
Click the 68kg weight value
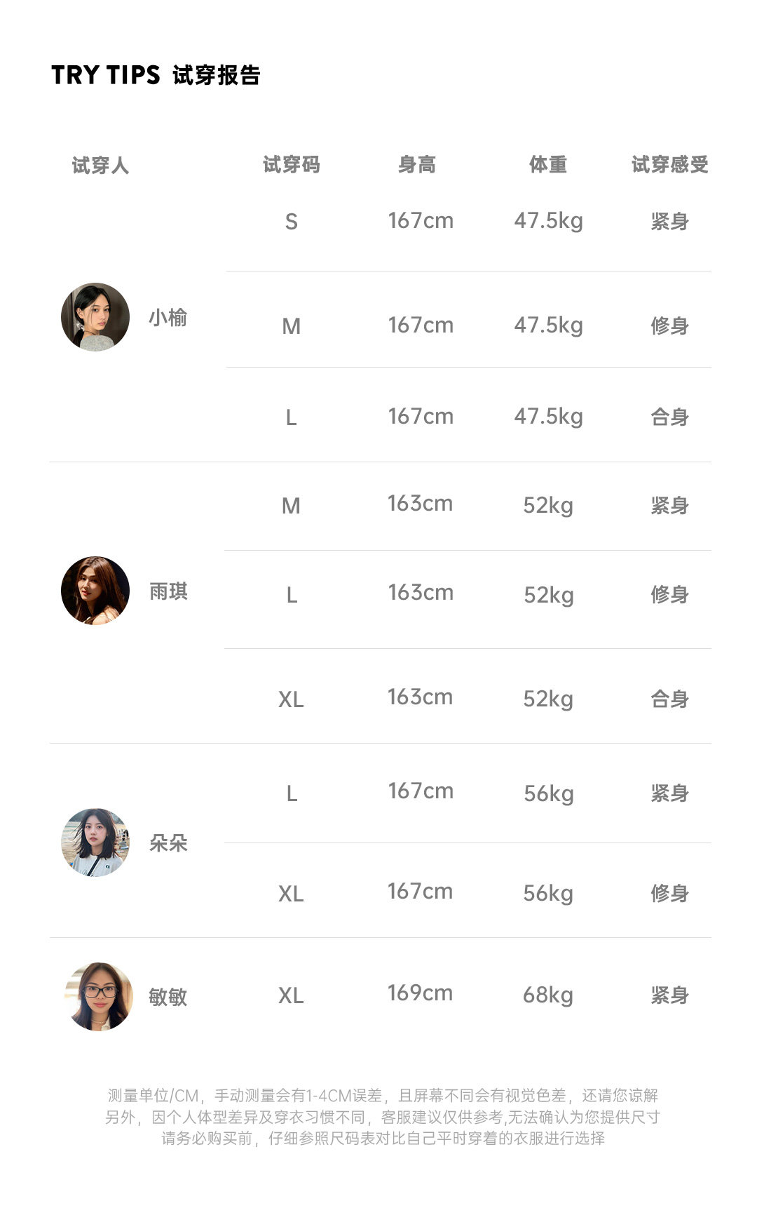click(548, 995)
